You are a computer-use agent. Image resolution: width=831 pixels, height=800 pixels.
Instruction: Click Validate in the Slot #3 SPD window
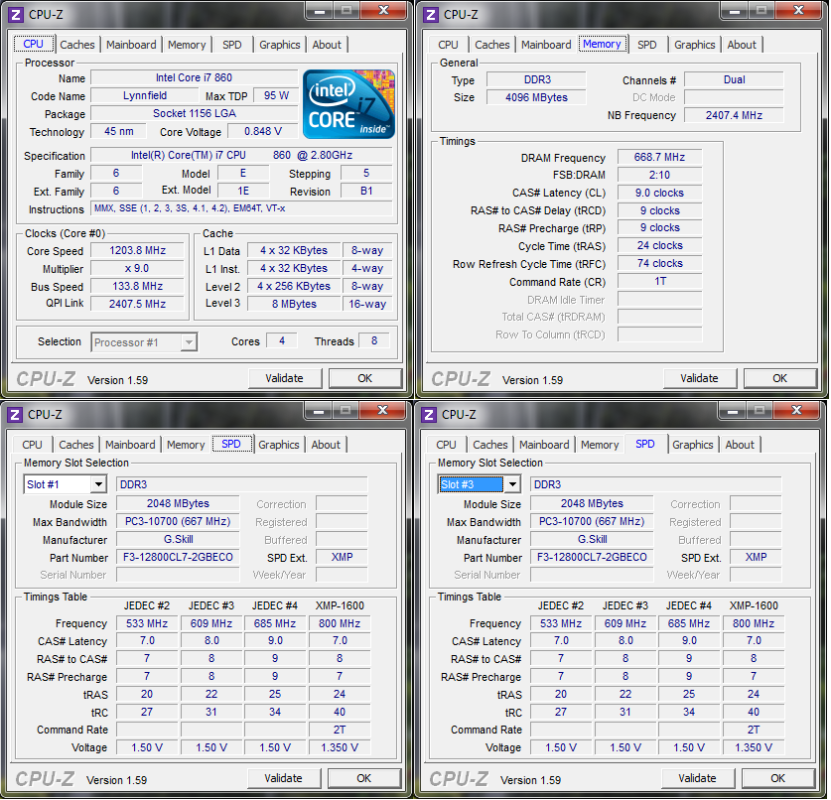pyautogui.click(x=697, y=778)
